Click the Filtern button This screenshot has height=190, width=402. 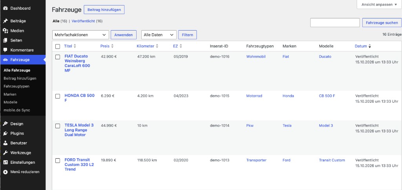pos(187,35)
